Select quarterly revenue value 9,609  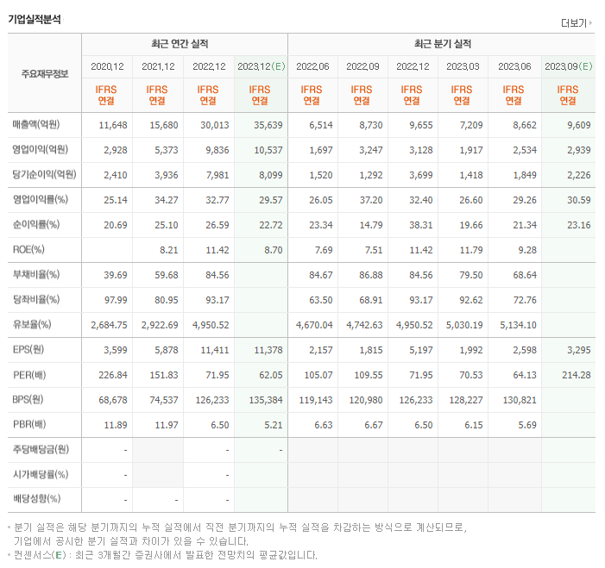(x=579, y=125)
